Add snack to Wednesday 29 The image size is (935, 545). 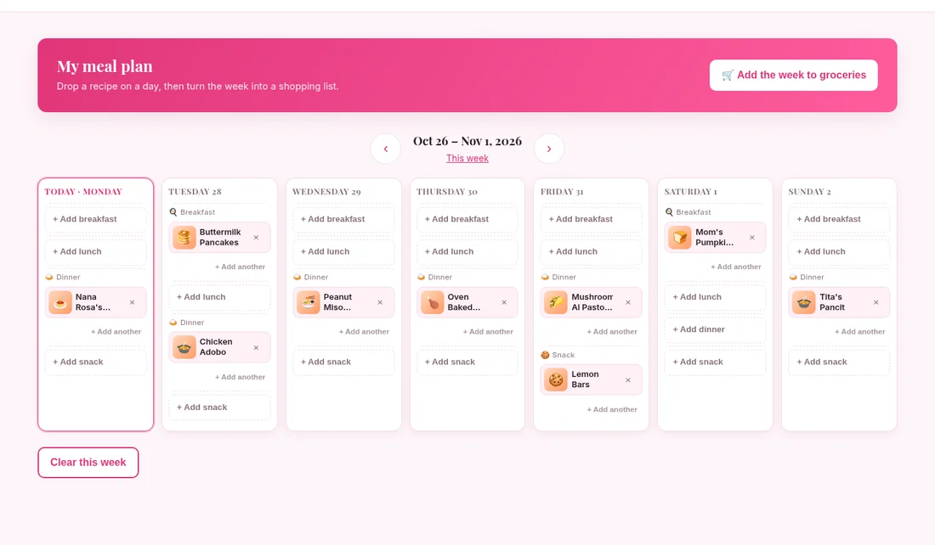point(343,362)
